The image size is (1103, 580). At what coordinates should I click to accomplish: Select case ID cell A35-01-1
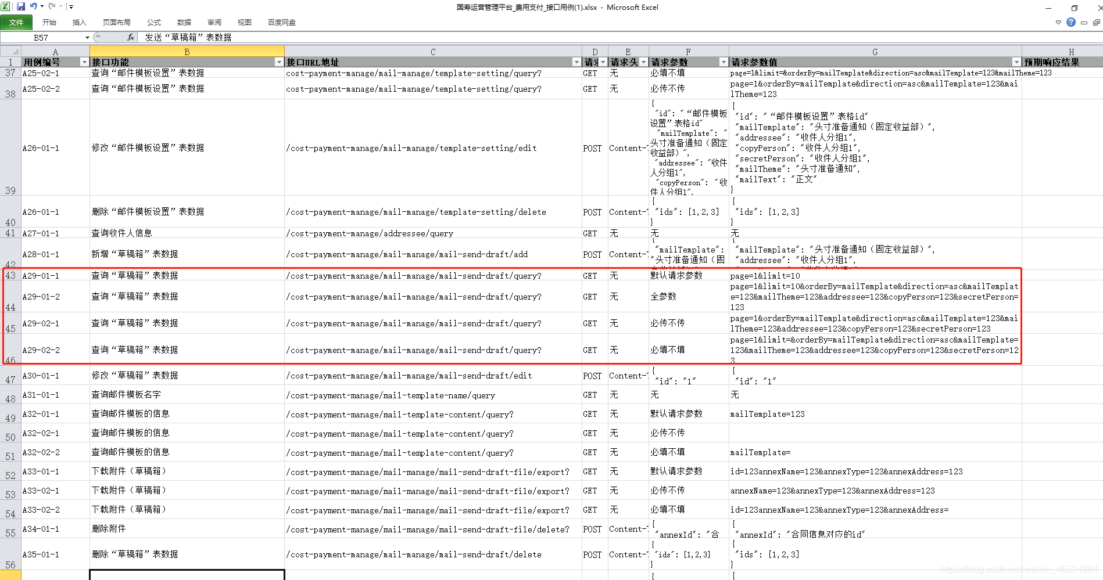click(56, 554)
